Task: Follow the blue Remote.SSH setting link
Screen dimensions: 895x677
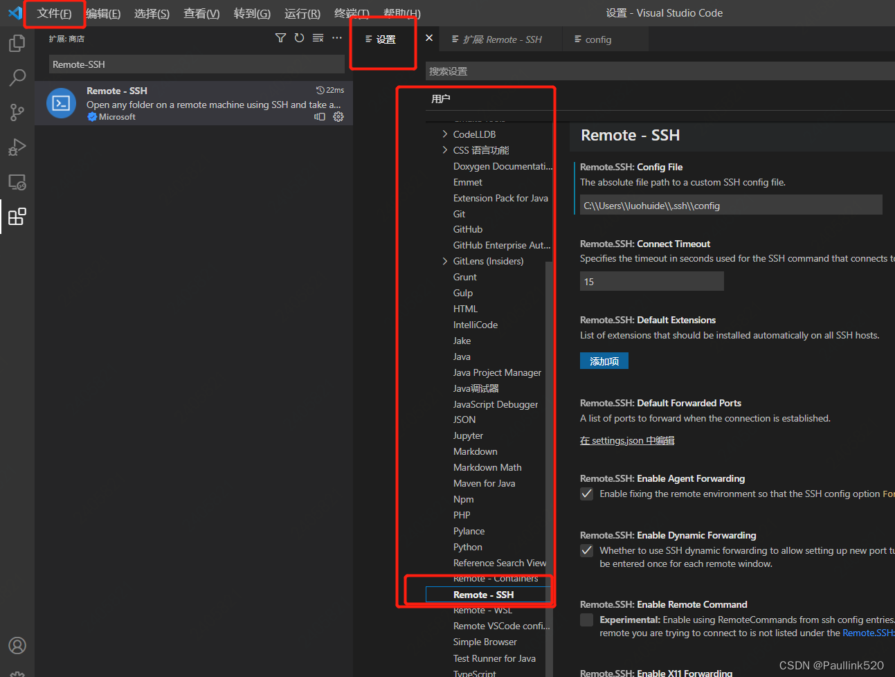Action: (x=868, y=633)
